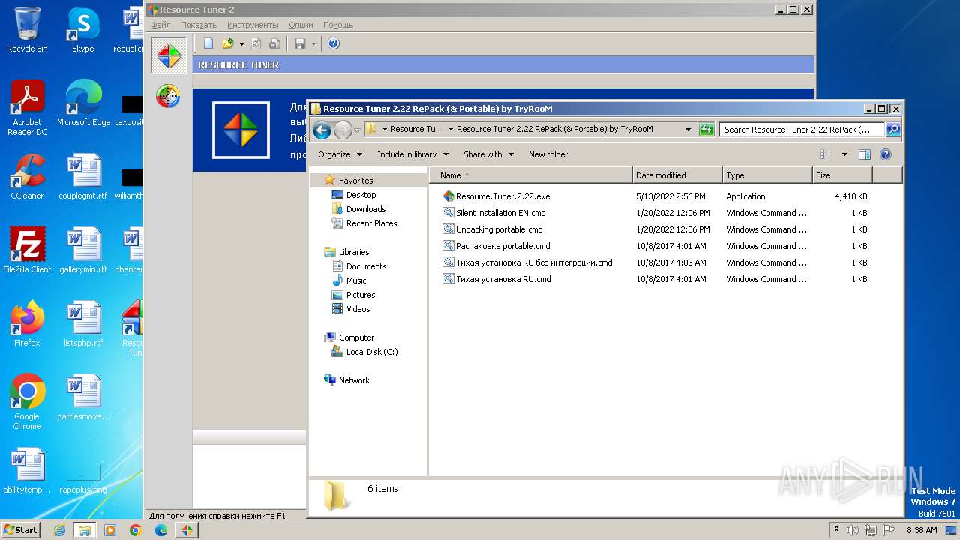Screen dimensions: 960x540
Task: Expand the Open file dropdown arrow in Resource Tuner
Action: (x=241, y=44)
